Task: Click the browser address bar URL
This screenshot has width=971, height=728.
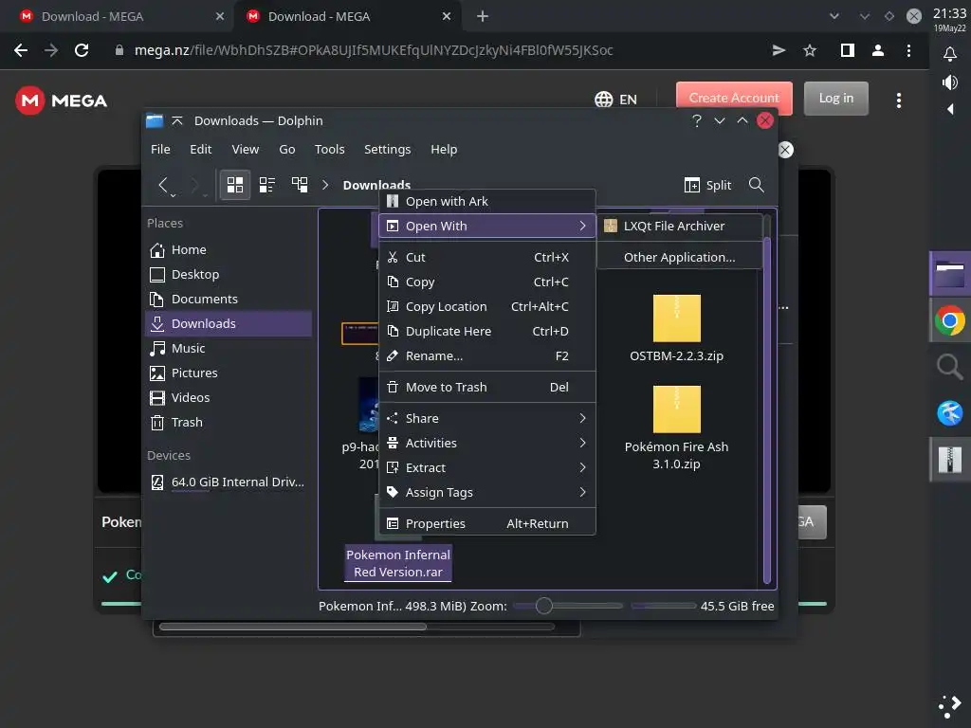Action: [x=374, y=50]
